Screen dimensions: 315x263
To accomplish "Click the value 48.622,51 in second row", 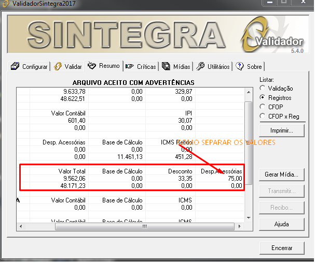I will pyautogui.click(x=73, y=99).
